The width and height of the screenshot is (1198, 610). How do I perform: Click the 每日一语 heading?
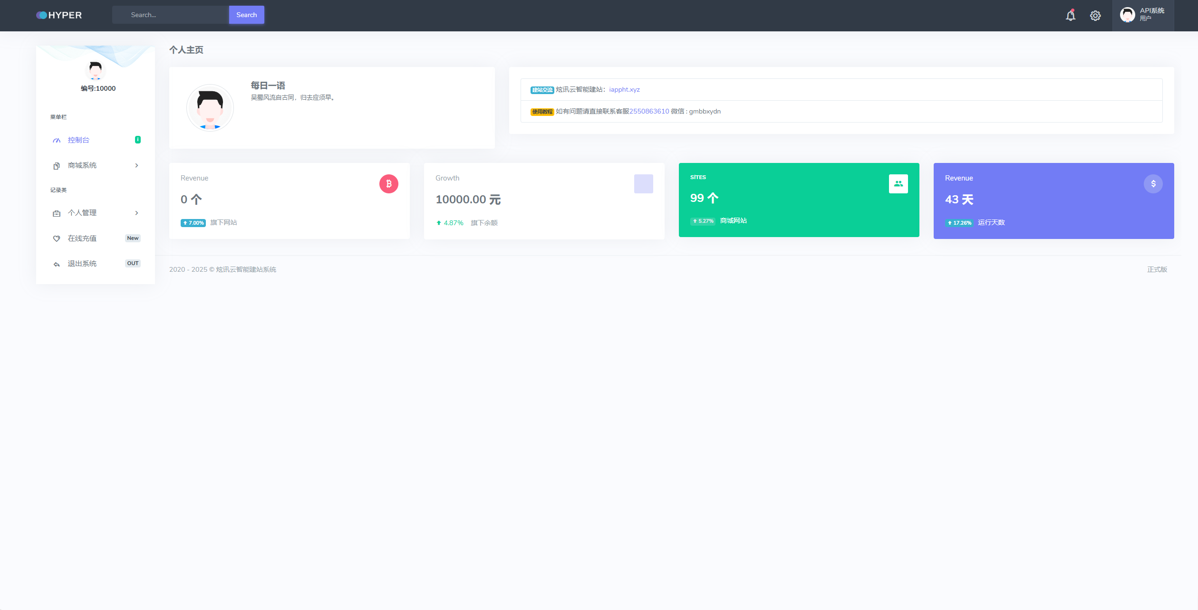268,86
